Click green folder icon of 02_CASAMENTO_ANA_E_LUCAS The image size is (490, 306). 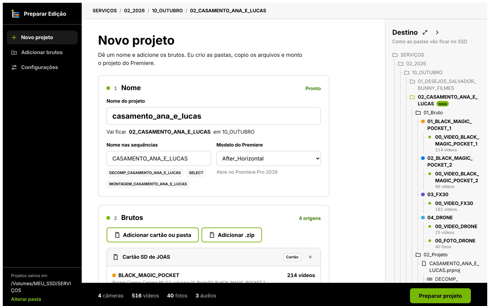[413, 97]
